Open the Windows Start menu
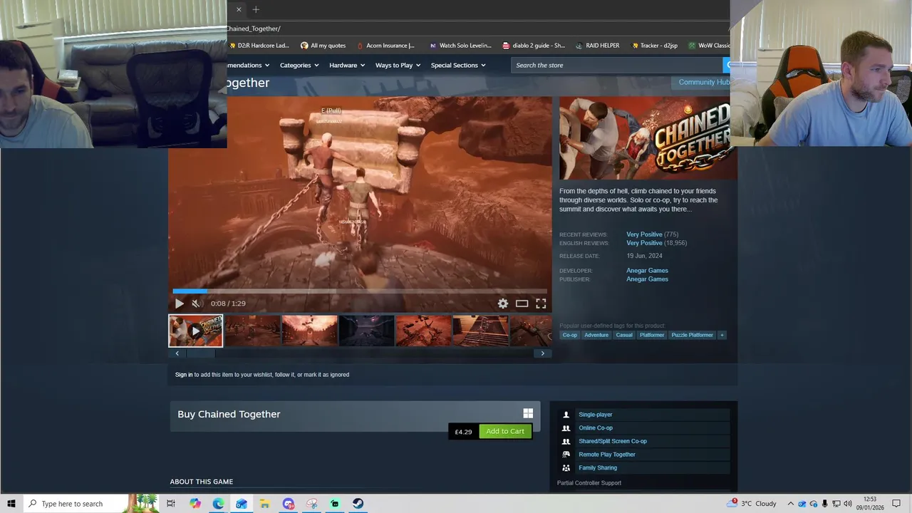This screenshot has height=513, width=912. click(11, 504)
